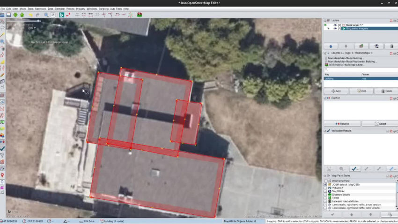Click the Open file toolbar icon
This screenshot has height=224, width=398.
coord(2,15)
